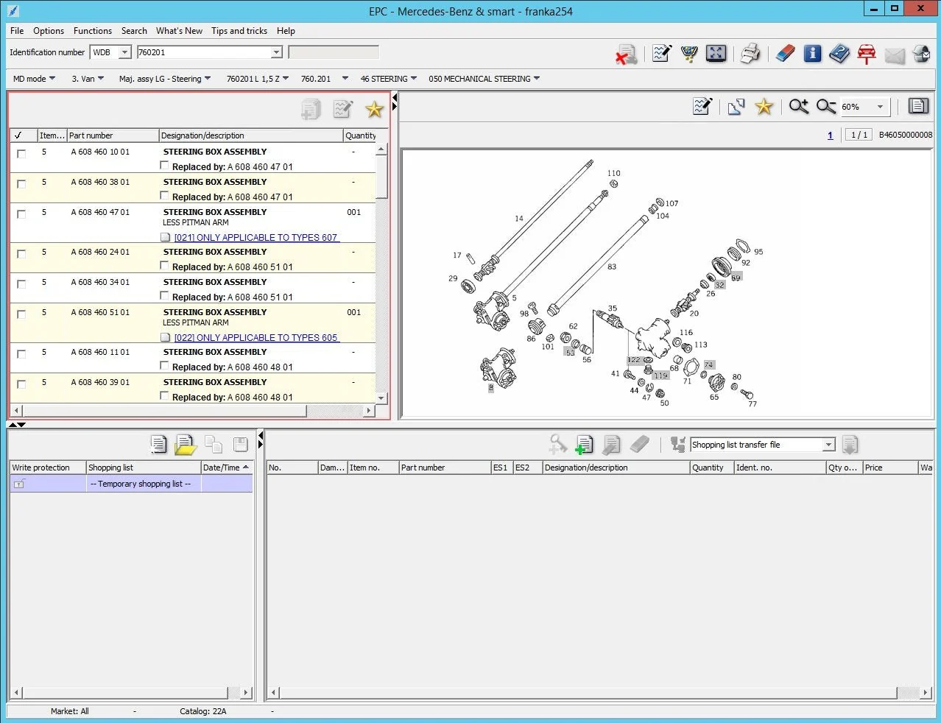Viewport: 941px width, 723px height.
Task: Click the eraser icon in main toolbar
Action: pyautogui.click(x=786, y=54)
